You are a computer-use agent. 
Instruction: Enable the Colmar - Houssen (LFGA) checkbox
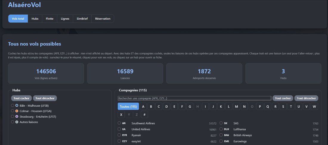click(13, 111)
